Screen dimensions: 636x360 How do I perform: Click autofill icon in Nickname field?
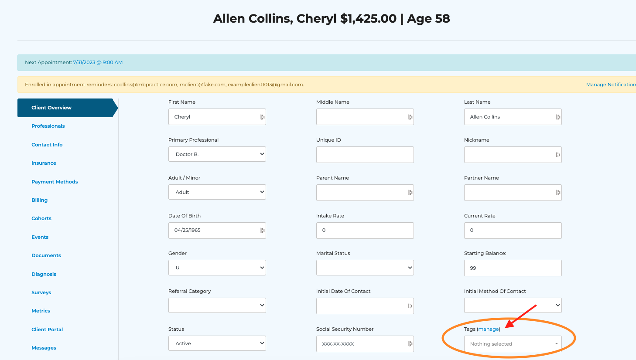click(558, 155)
